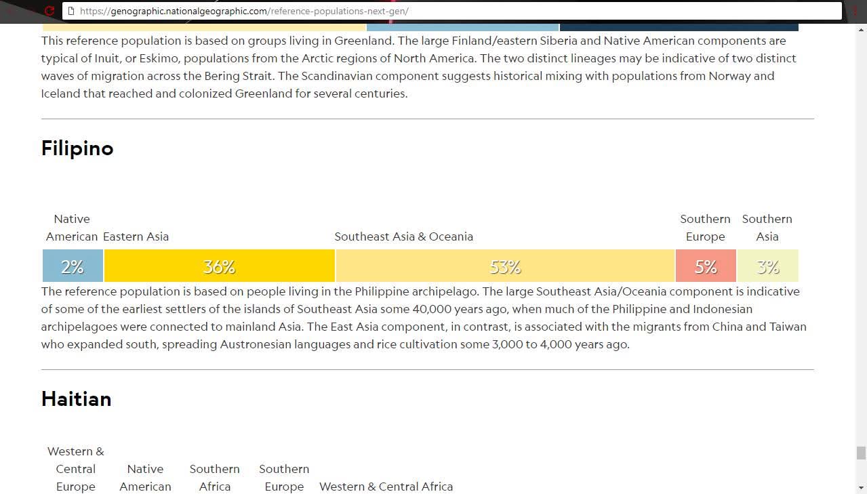Image resolution: width=867 pixels, height=494 pixels.
Task: Click the 'Western & Central Europe' label under Haitian
Action: pyautogui.click(x=76, y=469)
